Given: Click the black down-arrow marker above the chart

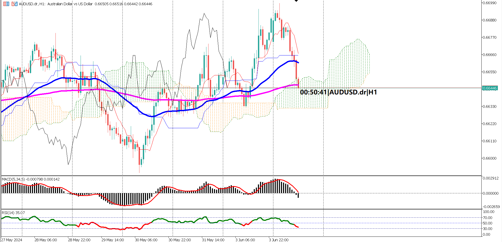Looking at the screenshot, I should [x=296, y=2].
